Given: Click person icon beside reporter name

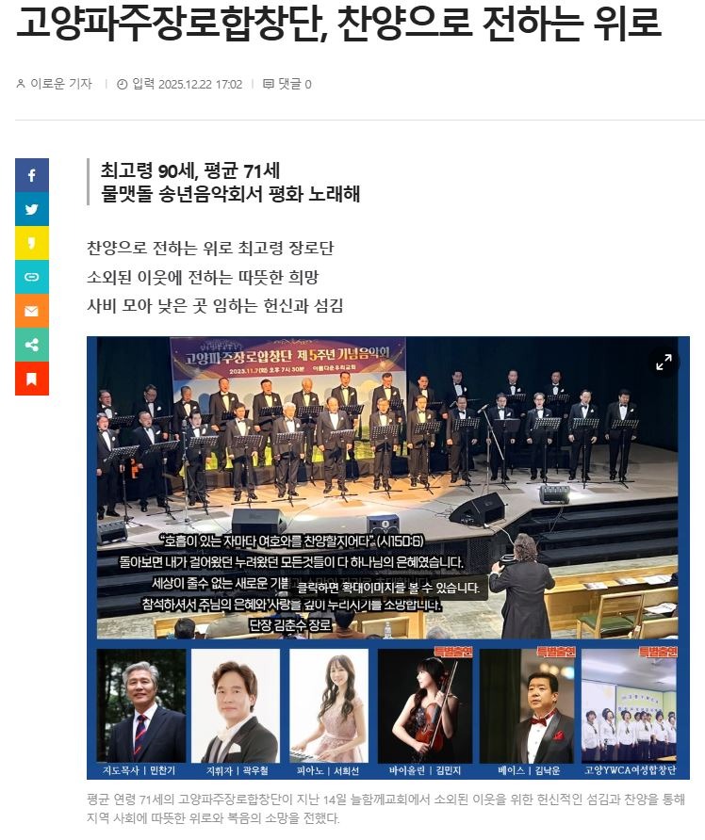Looking at the screenshot, I should pyautogui.click(x=21, y=84).
